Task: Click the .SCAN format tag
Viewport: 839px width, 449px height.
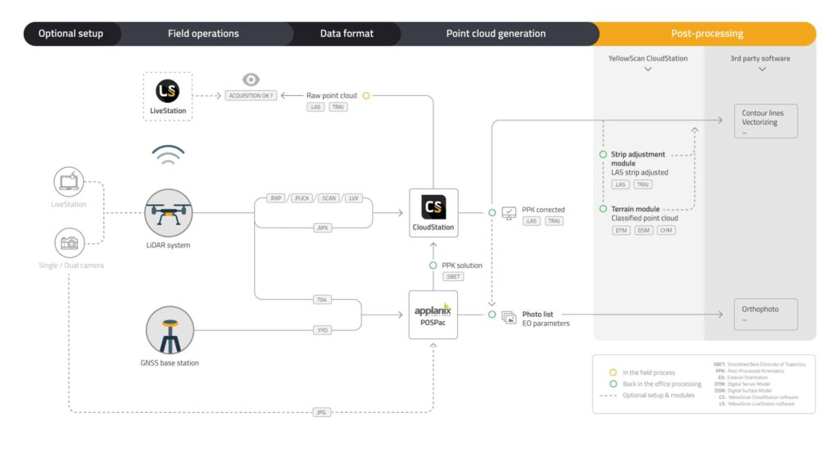Action: click(329, 198)
